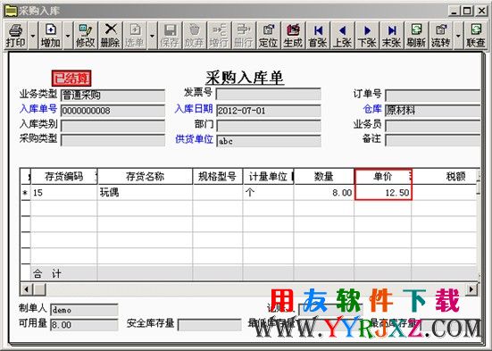The image size is (492, 351).
Task: Click the 删除 delete icon
Action: 110,36
